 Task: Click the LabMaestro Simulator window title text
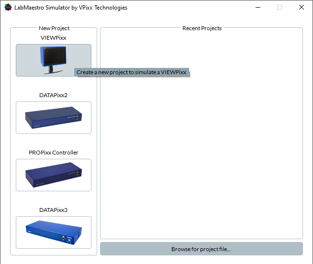click(71, 8)
